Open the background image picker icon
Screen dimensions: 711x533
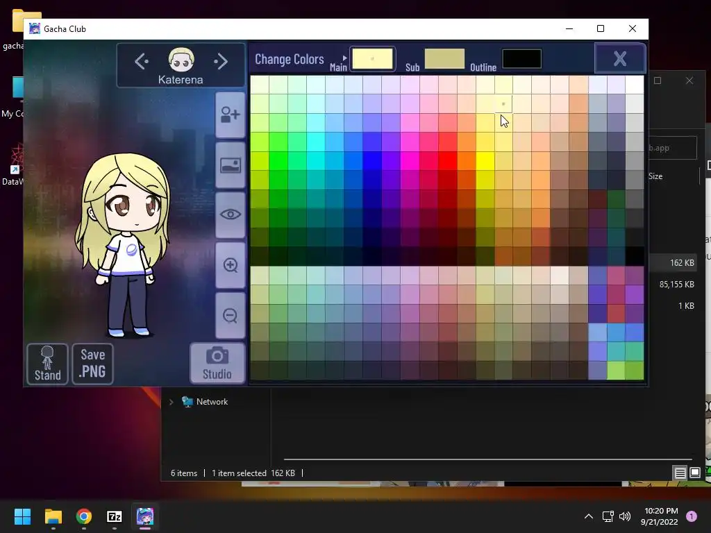(231, 165)
